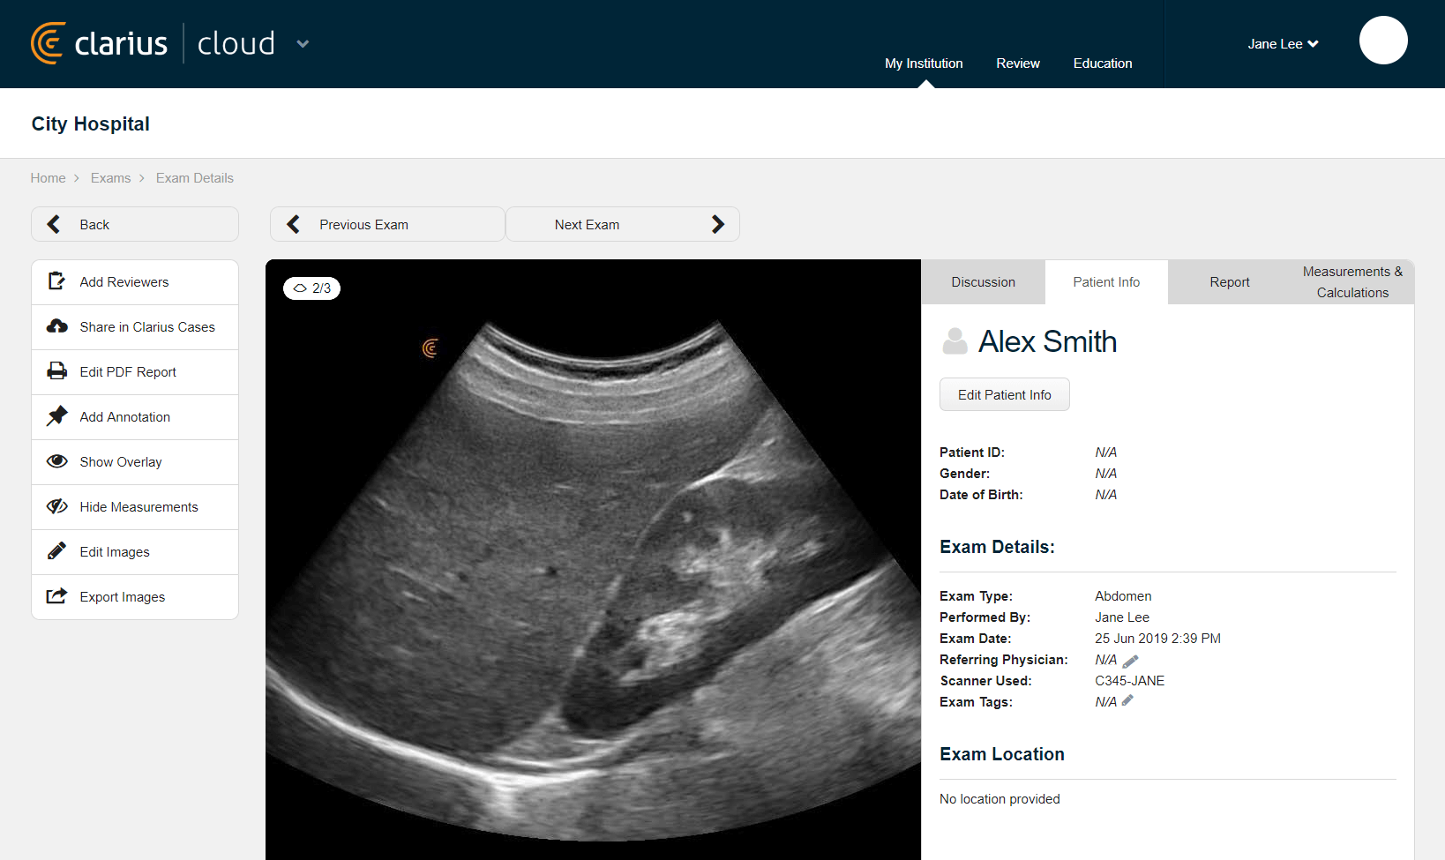Switch to the Report tab

[x=1229, y=281]
